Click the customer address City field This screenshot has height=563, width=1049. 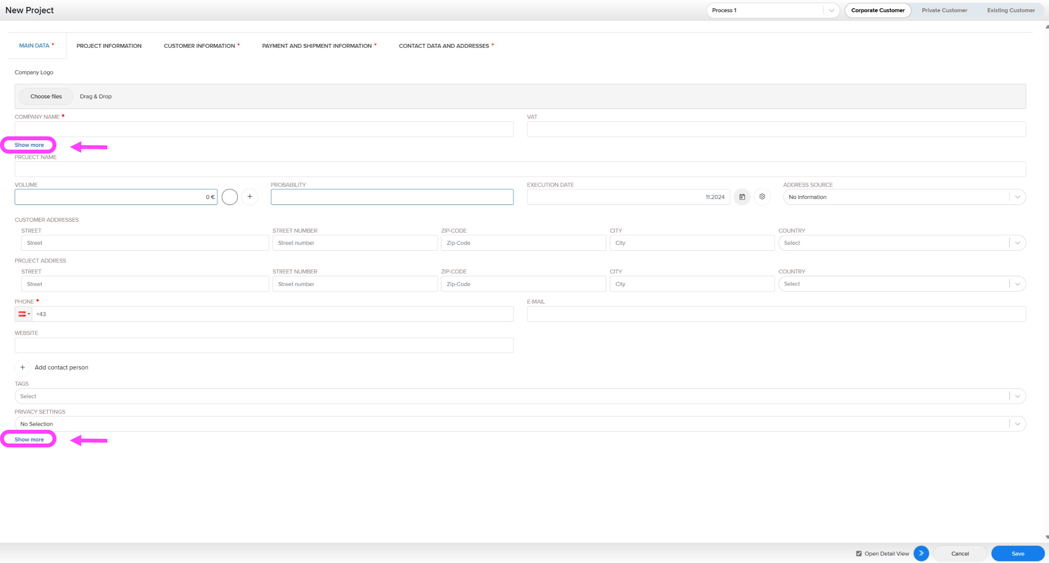(692, 243)
